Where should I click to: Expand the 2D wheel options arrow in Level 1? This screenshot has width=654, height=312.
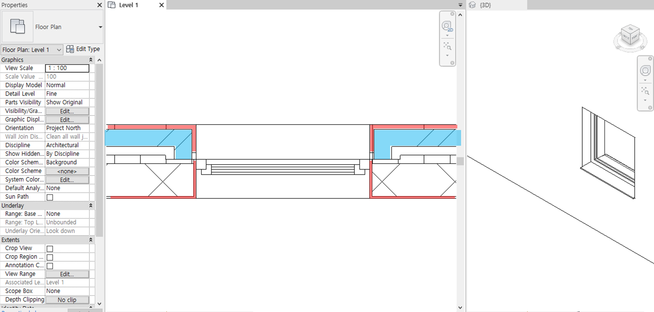point(447,36)
